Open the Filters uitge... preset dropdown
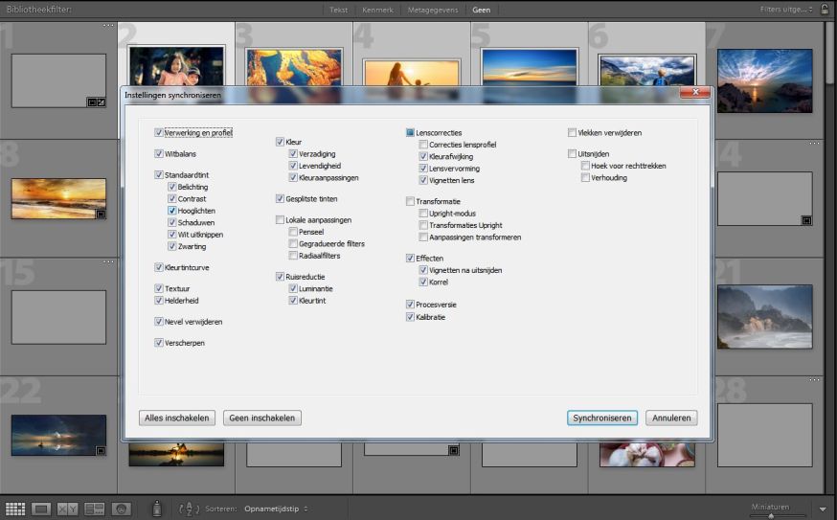Viewport: 837px width, 520px height. point(786,9)
